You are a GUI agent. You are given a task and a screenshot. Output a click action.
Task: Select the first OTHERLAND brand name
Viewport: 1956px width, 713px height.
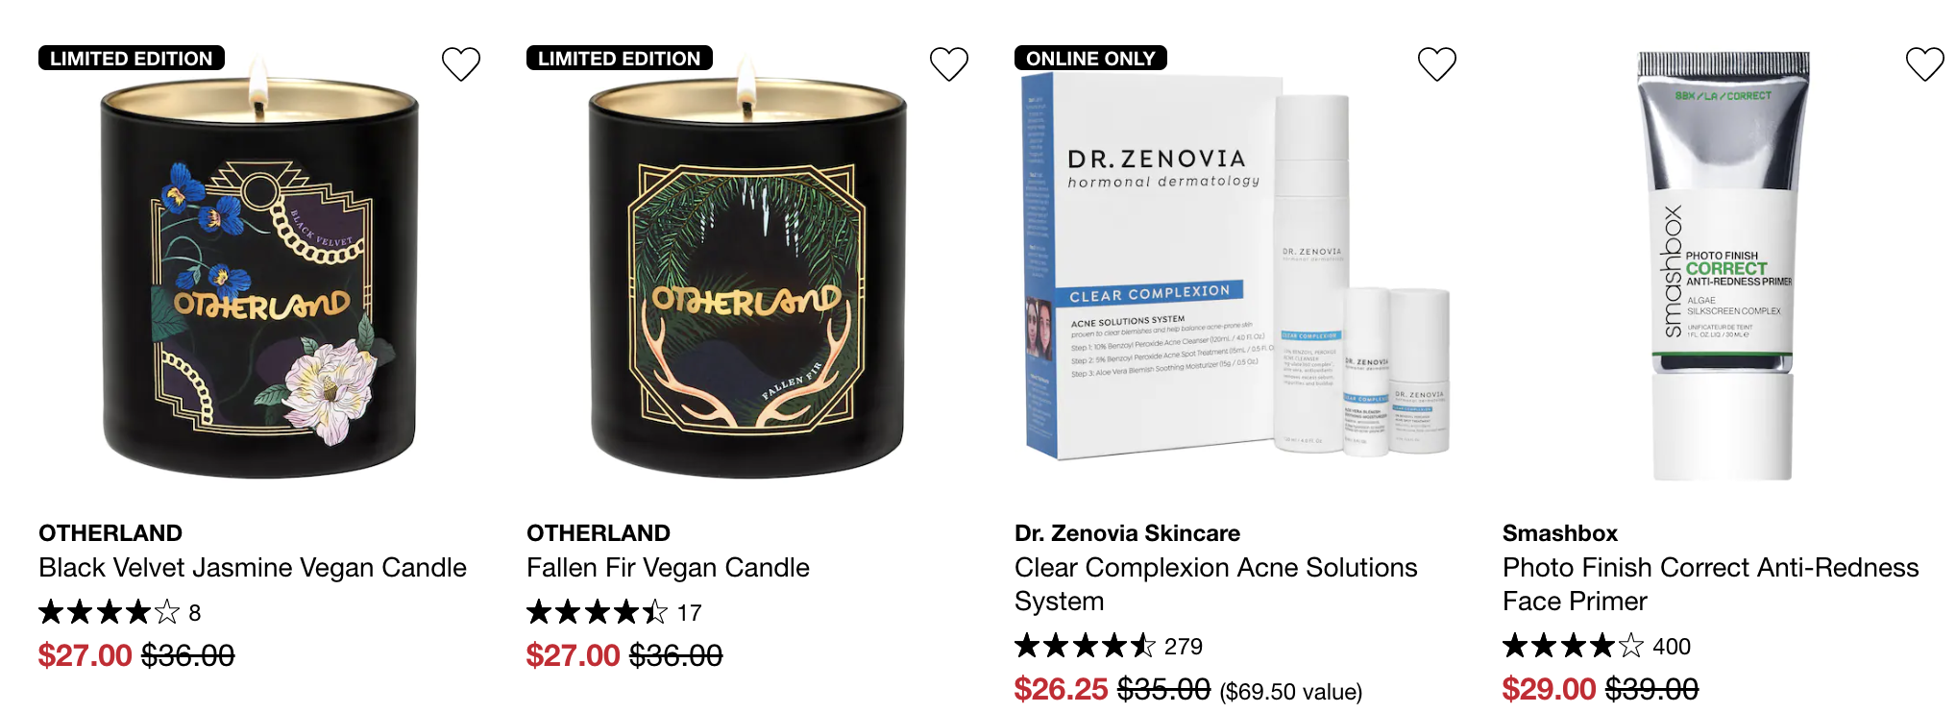pos(110,533)
